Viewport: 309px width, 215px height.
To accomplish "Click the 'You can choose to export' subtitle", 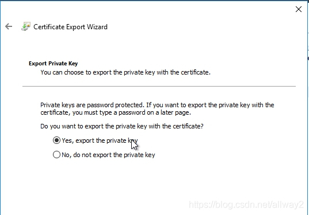I will [125, 72].
